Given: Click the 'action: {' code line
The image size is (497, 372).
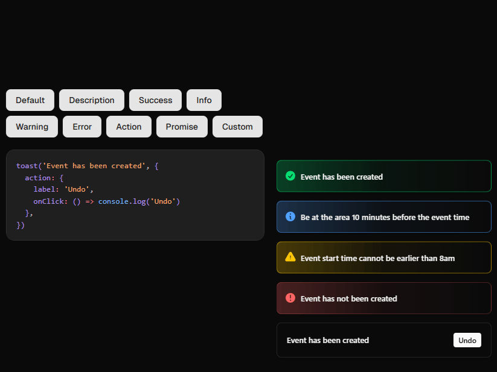Looking at the screenshot, I should point(44,178).
